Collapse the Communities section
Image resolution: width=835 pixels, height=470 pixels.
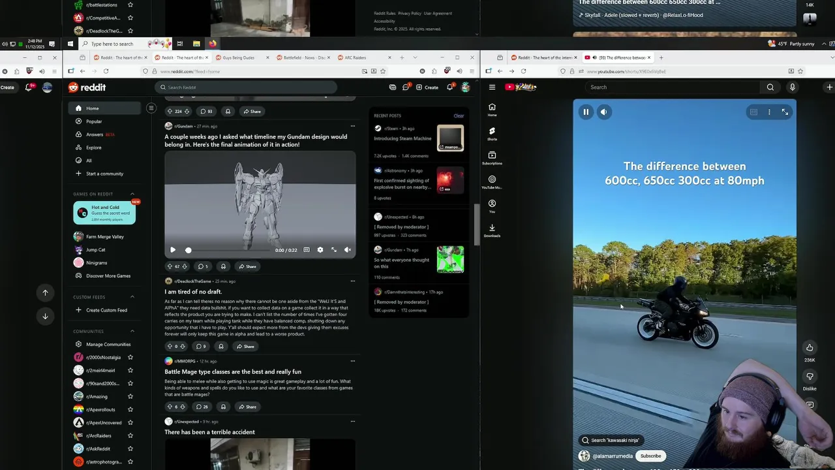[132, 331]
